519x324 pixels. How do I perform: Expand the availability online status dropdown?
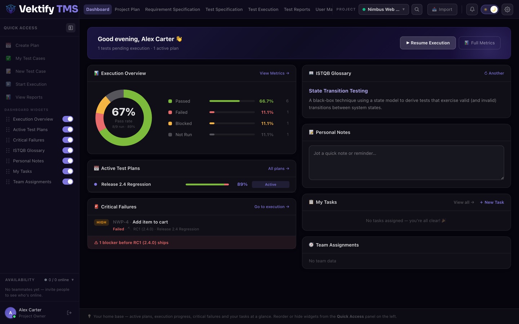pyautogui.click(x=59, y=280)
